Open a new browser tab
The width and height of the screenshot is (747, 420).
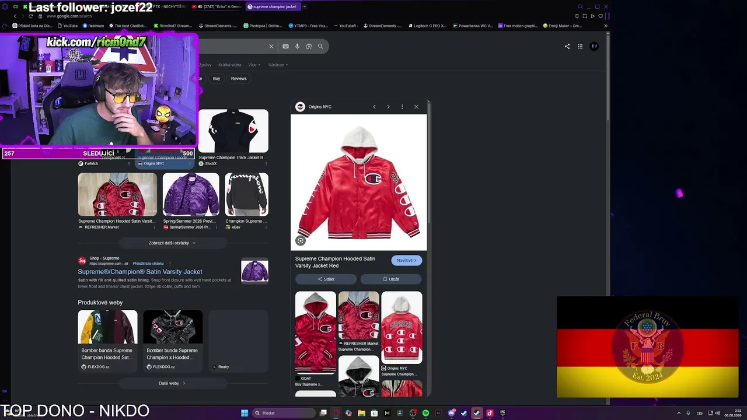[x=305, y=6]
